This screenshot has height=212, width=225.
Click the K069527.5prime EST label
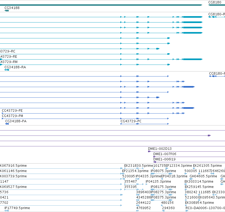[x=13, y=187]
